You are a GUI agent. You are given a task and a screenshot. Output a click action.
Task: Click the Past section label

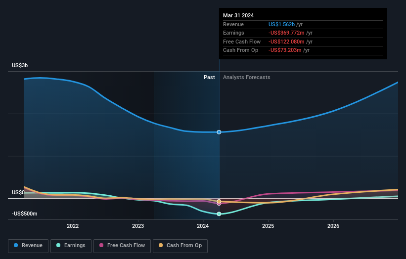click(x=209, y=77)
